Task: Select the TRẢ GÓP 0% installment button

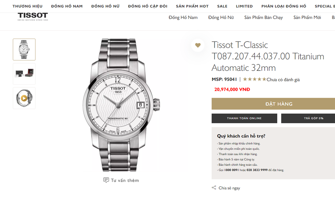Action: pos(308,118)
